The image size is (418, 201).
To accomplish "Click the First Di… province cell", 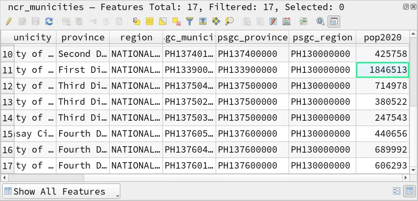I will pyautogui.click(x=83, y=70).
